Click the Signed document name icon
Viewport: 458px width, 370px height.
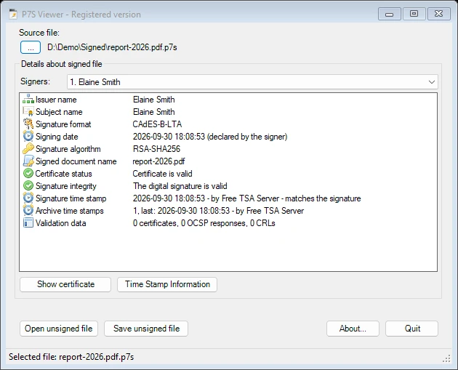(x=28, y=161)
